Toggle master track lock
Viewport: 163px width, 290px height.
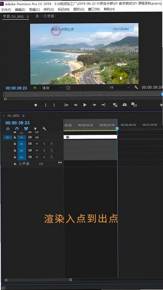15,164
